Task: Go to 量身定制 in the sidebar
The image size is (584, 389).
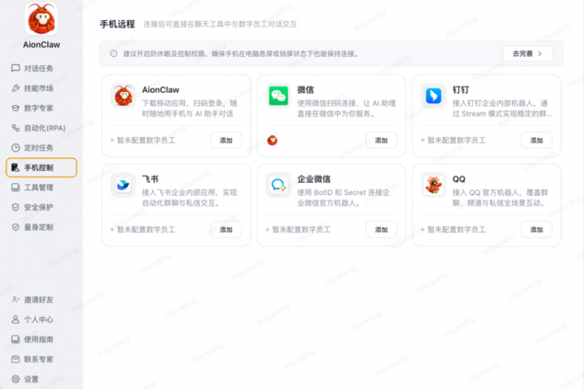Action: [42, 227]
